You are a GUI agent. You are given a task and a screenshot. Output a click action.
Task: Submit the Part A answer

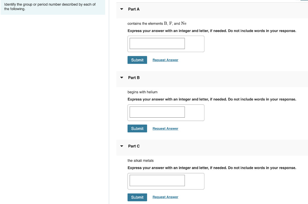tap(137, 60)
